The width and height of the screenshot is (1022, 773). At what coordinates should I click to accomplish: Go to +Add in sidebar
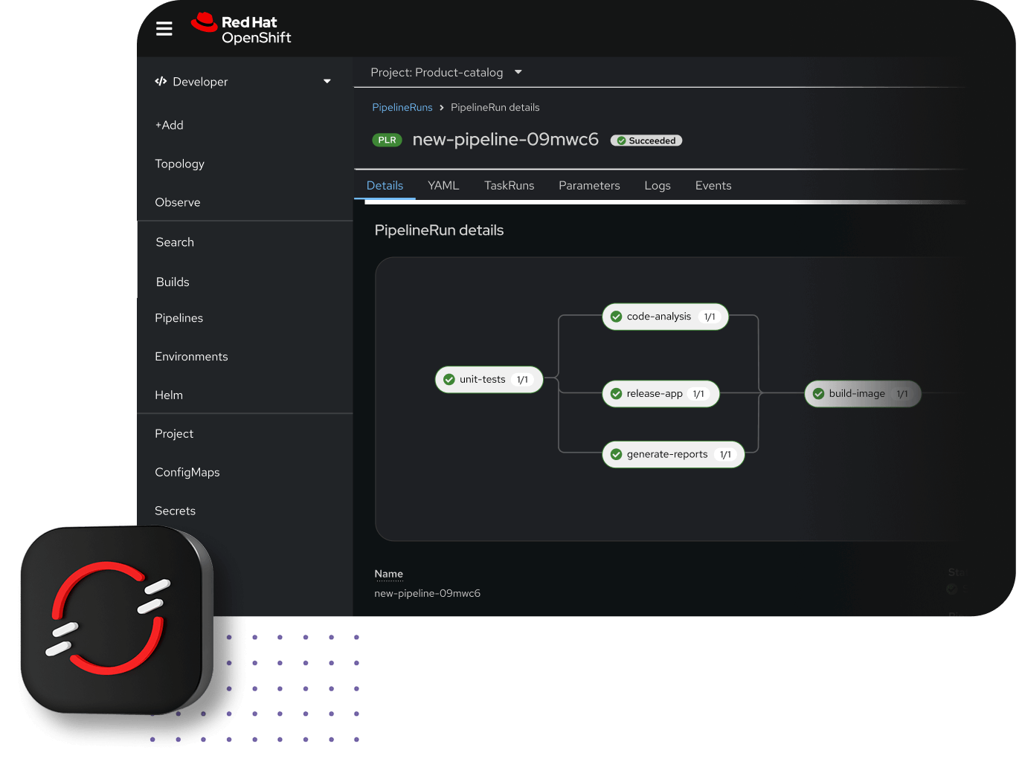pyautogui.click(x=169, y=125)
